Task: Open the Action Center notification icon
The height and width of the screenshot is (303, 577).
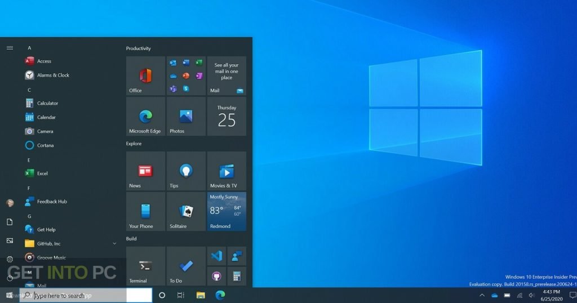Action: tap(572, 295)
